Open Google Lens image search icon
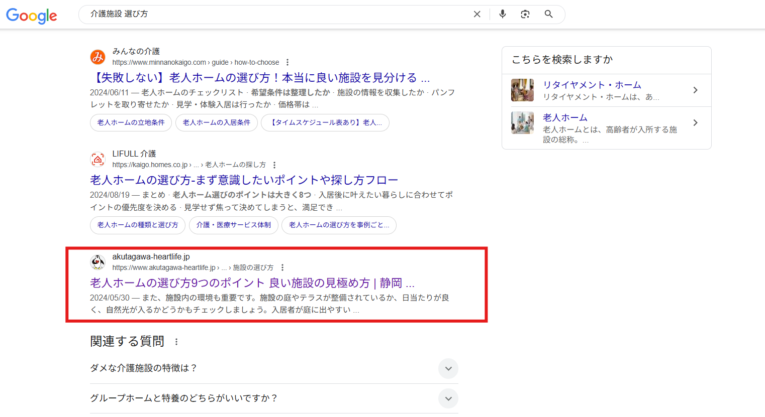This screenshot has height=417, width=765. point(525,14)
